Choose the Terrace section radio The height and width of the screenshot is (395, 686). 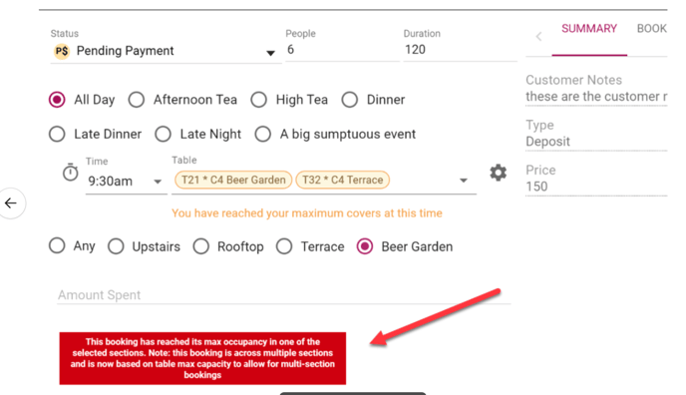click(284, 246)
